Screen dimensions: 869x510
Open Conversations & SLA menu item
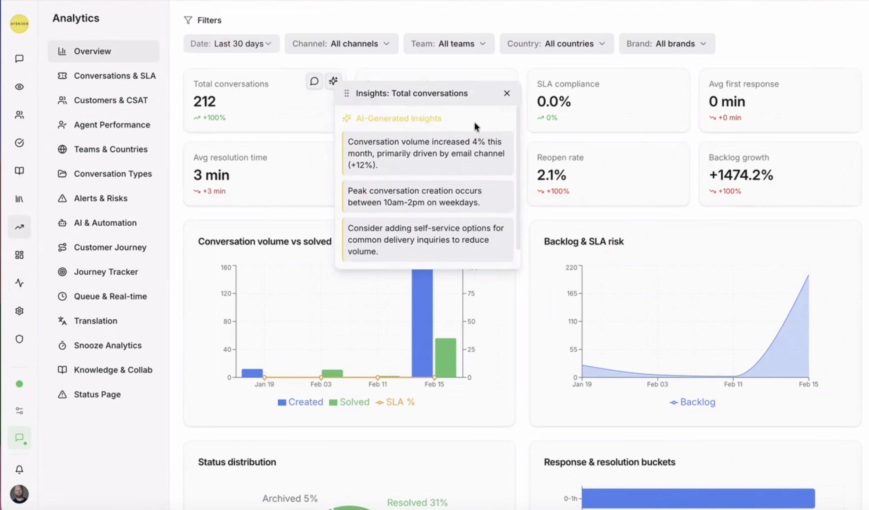pos(114,76)
